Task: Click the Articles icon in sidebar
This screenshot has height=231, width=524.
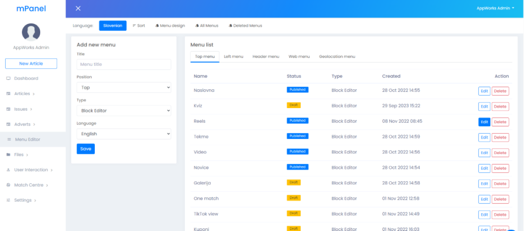Action: click(x=8, y=94)
